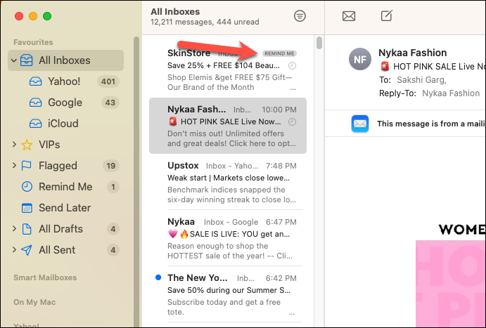This screenshot has width=486, height=328.
Task: Click the Remind Me clock icon in sidebar
Action: click(27, 187)
